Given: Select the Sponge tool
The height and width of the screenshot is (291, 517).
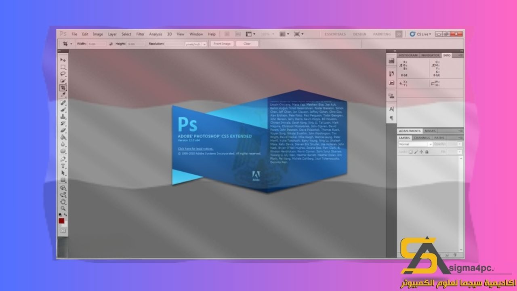Looking at the screenshot, I should (63, 151).
